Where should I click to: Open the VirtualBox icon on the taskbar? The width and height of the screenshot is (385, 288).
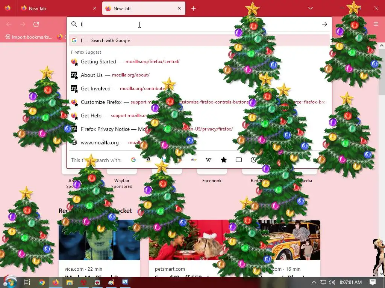(125, 282)
